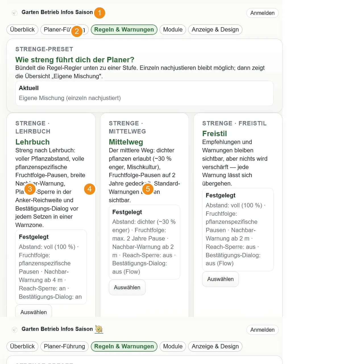Image resolution: width=341 pixels, height=364 pixels.
Task: Click the leaf logo in the lower duplicate header
Action: point(14,330)
